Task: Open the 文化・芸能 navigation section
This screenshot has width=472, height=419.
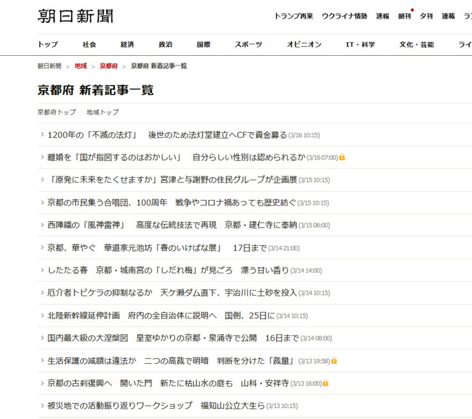Action: click(416, 44)
